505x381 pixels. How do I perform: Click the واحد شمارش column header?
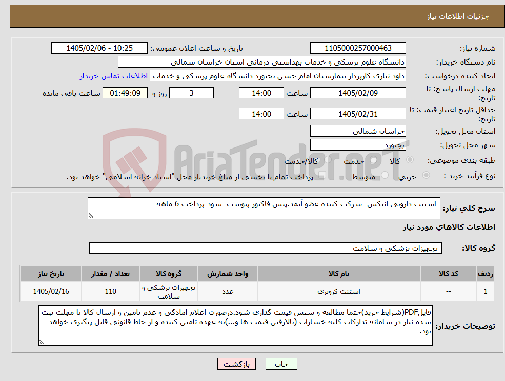click(228, 273)
